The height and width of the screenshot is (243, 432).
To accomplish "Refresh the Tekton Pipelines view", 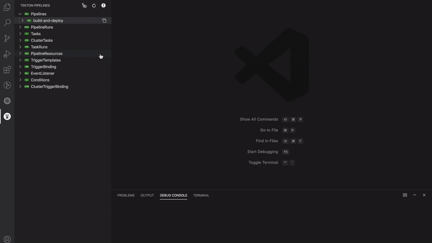I will click(94, 5).
